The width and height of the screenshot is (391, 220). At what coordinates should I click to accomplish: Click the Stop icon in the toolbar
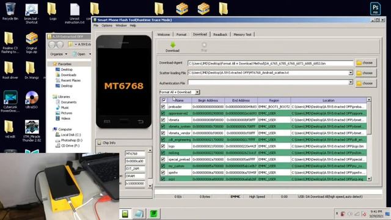point(204,45)
